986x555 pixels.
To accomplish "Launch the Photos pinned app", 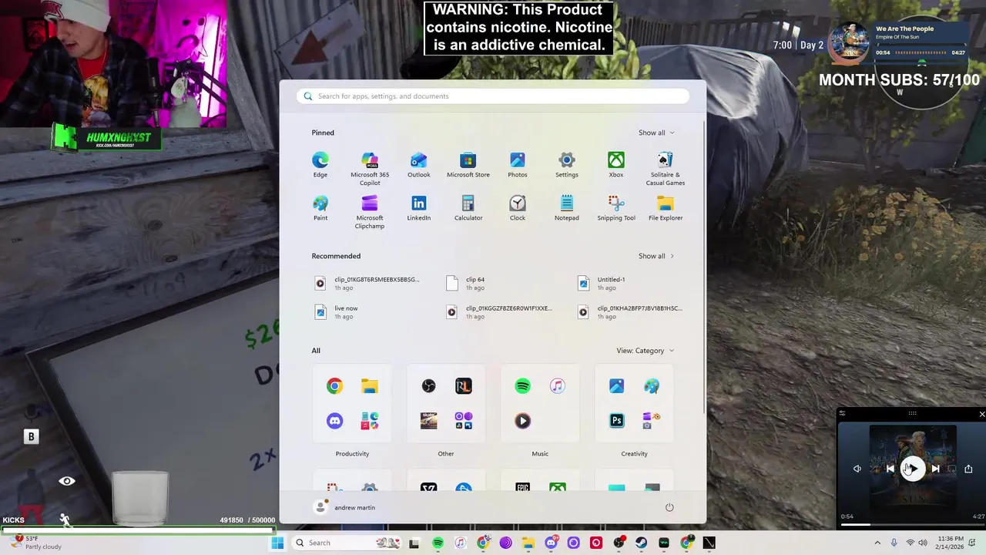I will tap(517, 165).
